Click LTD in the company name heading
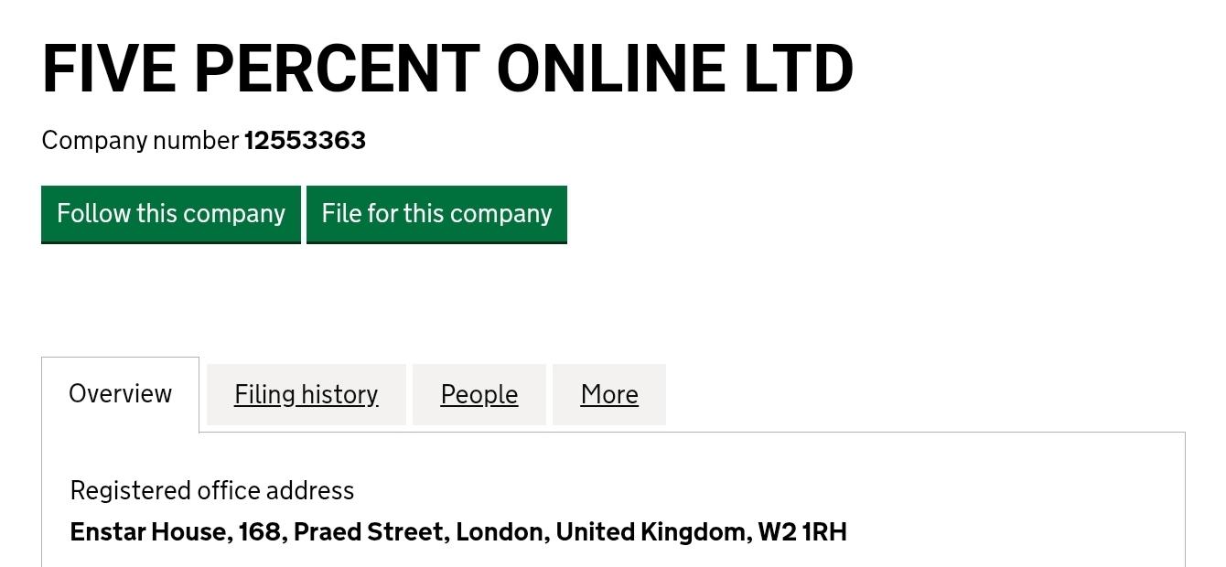 click(x=798, y=70)
